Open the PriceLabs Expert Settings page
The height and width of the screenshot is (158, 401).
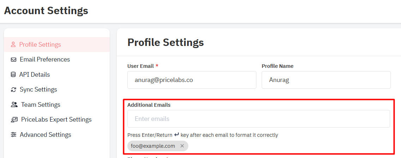[x=56, y=119]
